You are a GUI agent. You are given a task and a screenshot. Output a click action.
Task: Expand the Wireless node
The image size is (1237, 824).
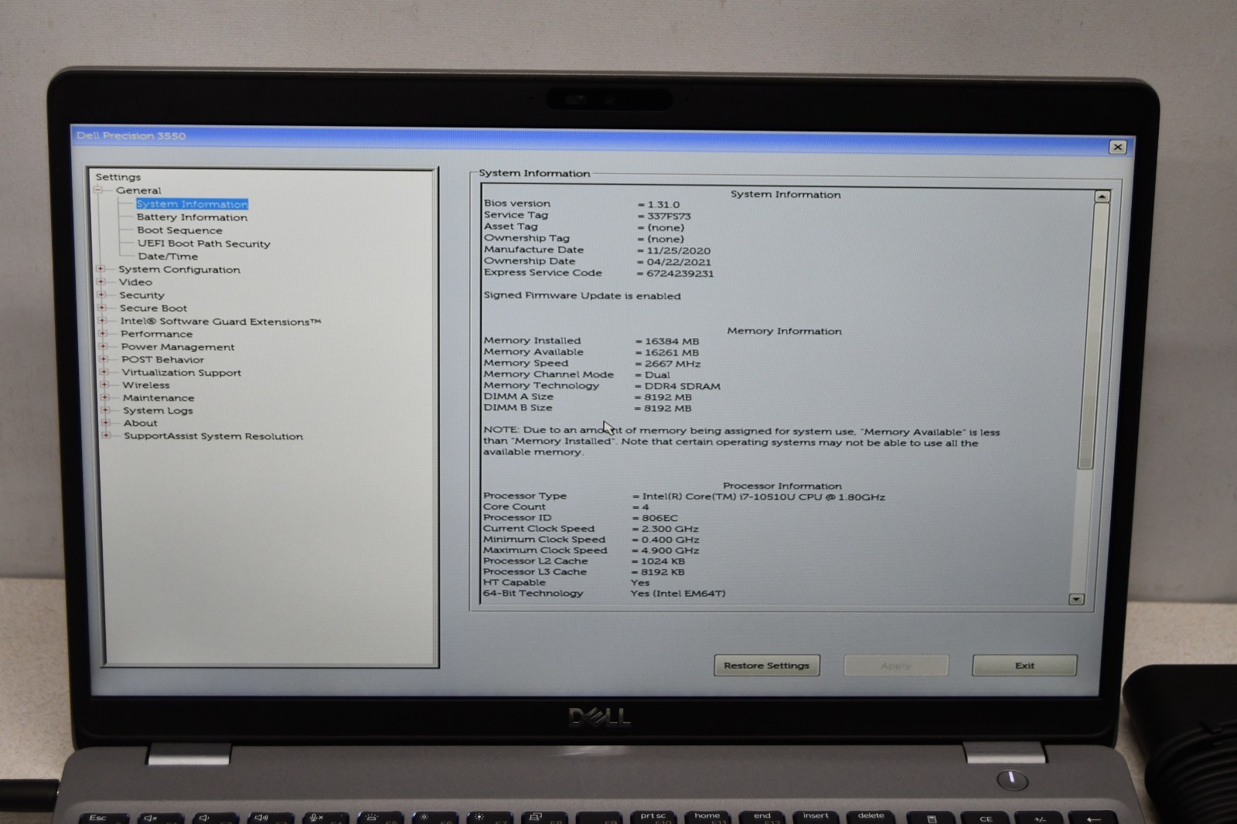104,385
